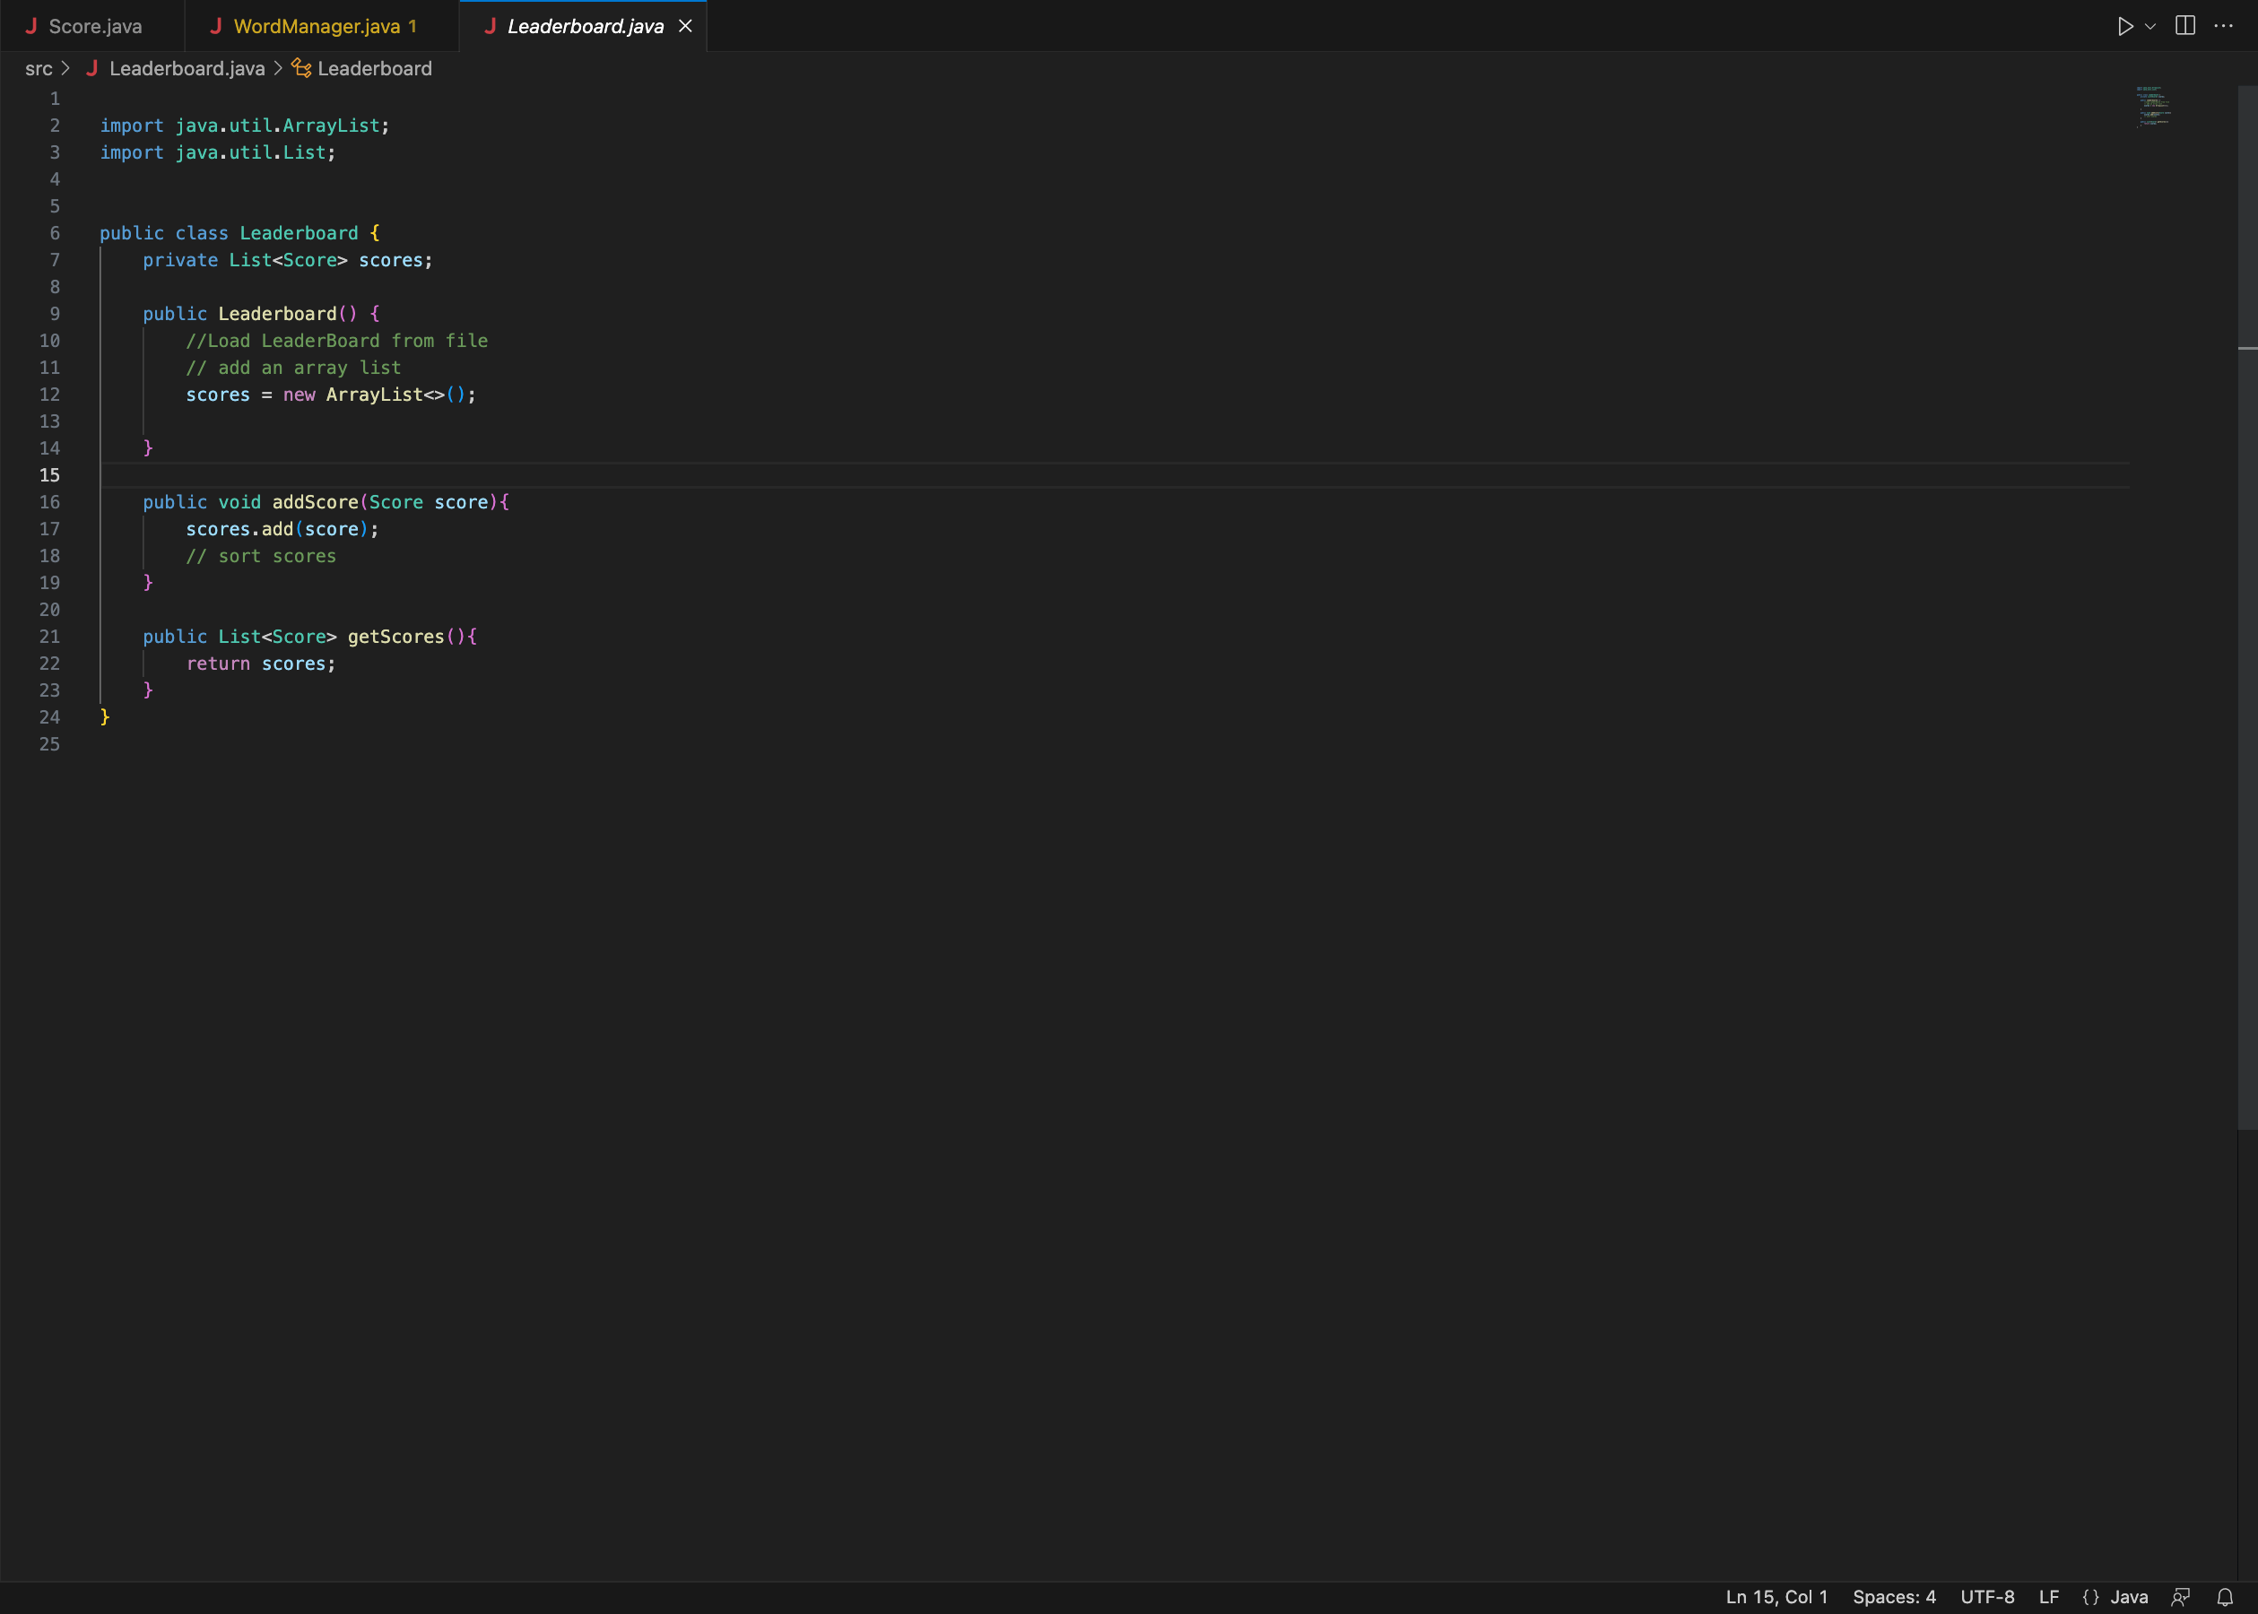Go to line via Ln 15, Col 1
Viewport: 2258px width, 1614px height.
[1776, 1597]
